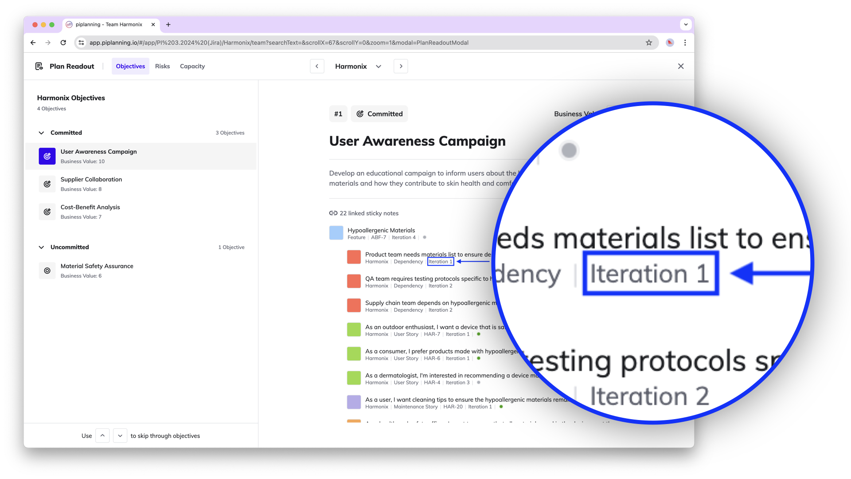Viewport: 851px width, 479px height.
Task: Click the Plan Readout document icon
Action: (x=39, y=66)
